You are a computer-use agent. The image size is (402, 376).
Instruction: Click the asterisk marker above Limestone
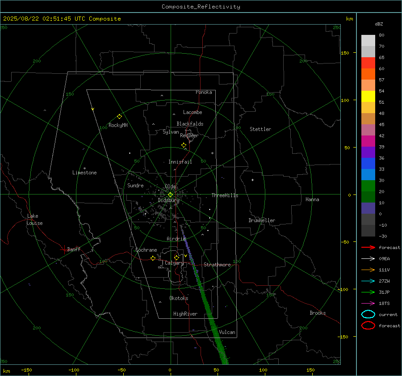tap(84, 169)
